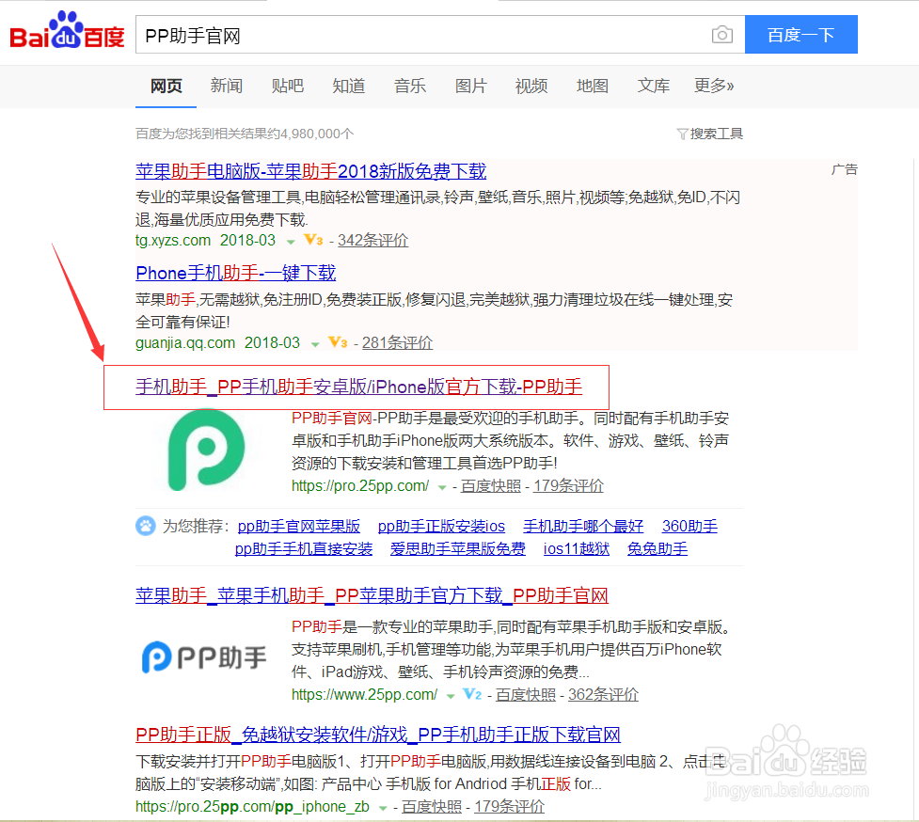Screen dimensions: 919x822
Task: Expand dropdown arrow after pro.25pp.com/pp_iphone_zb
Action: point(382,808)
